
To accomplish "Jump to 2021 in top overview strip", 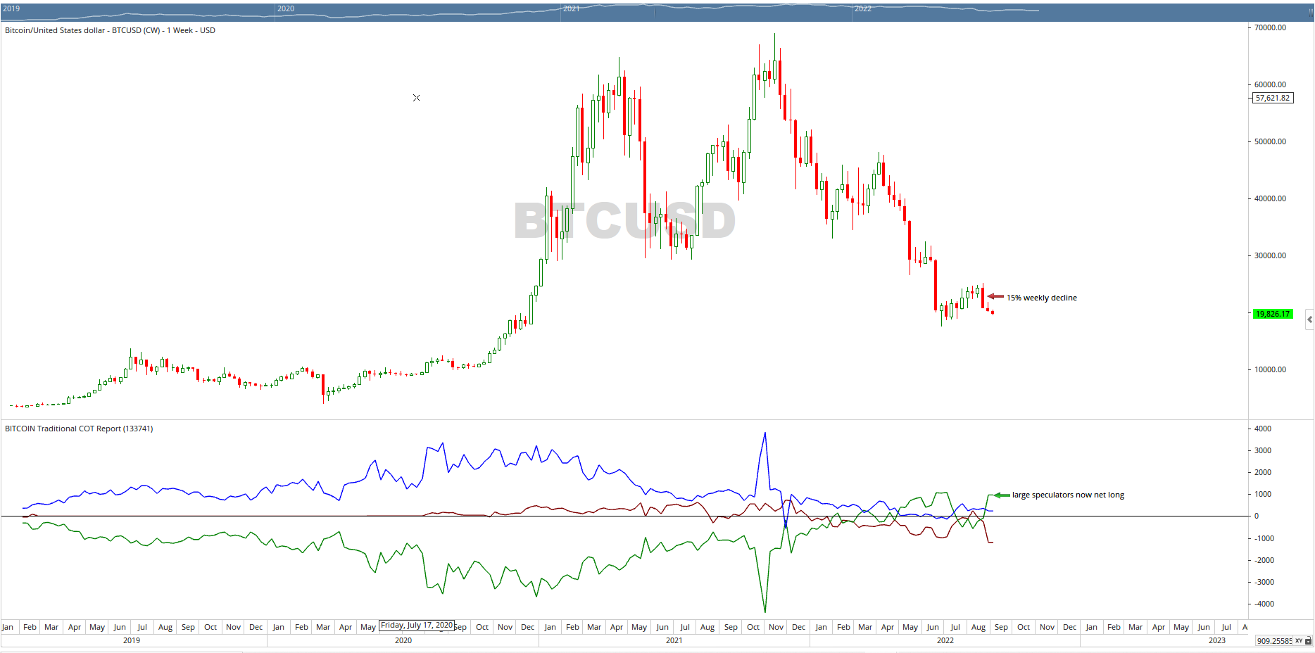I will pos(572,8).
